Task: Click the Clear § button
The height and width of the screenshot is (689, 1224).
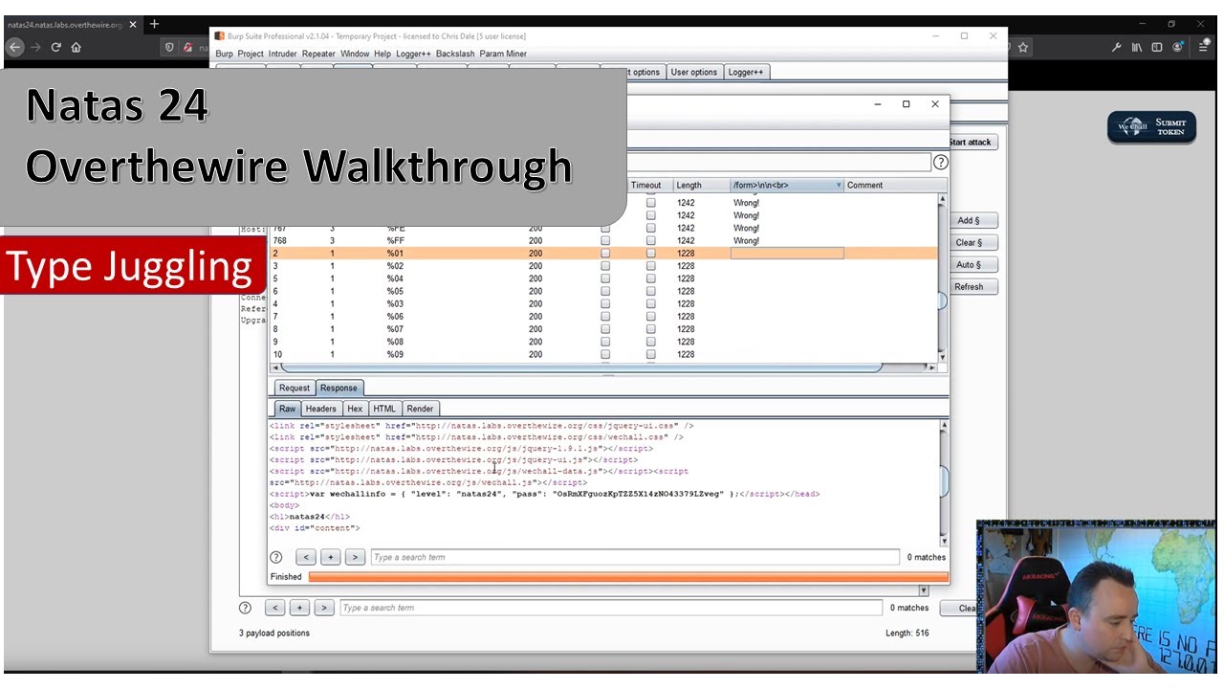Action: tap(969, 242)
